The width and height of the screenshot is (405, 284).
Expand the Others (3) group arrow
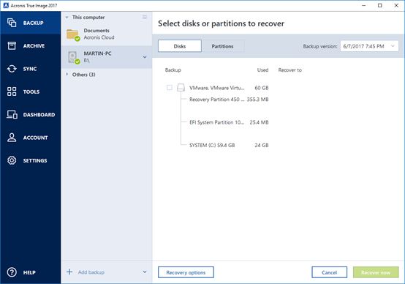tap(67, 75)
